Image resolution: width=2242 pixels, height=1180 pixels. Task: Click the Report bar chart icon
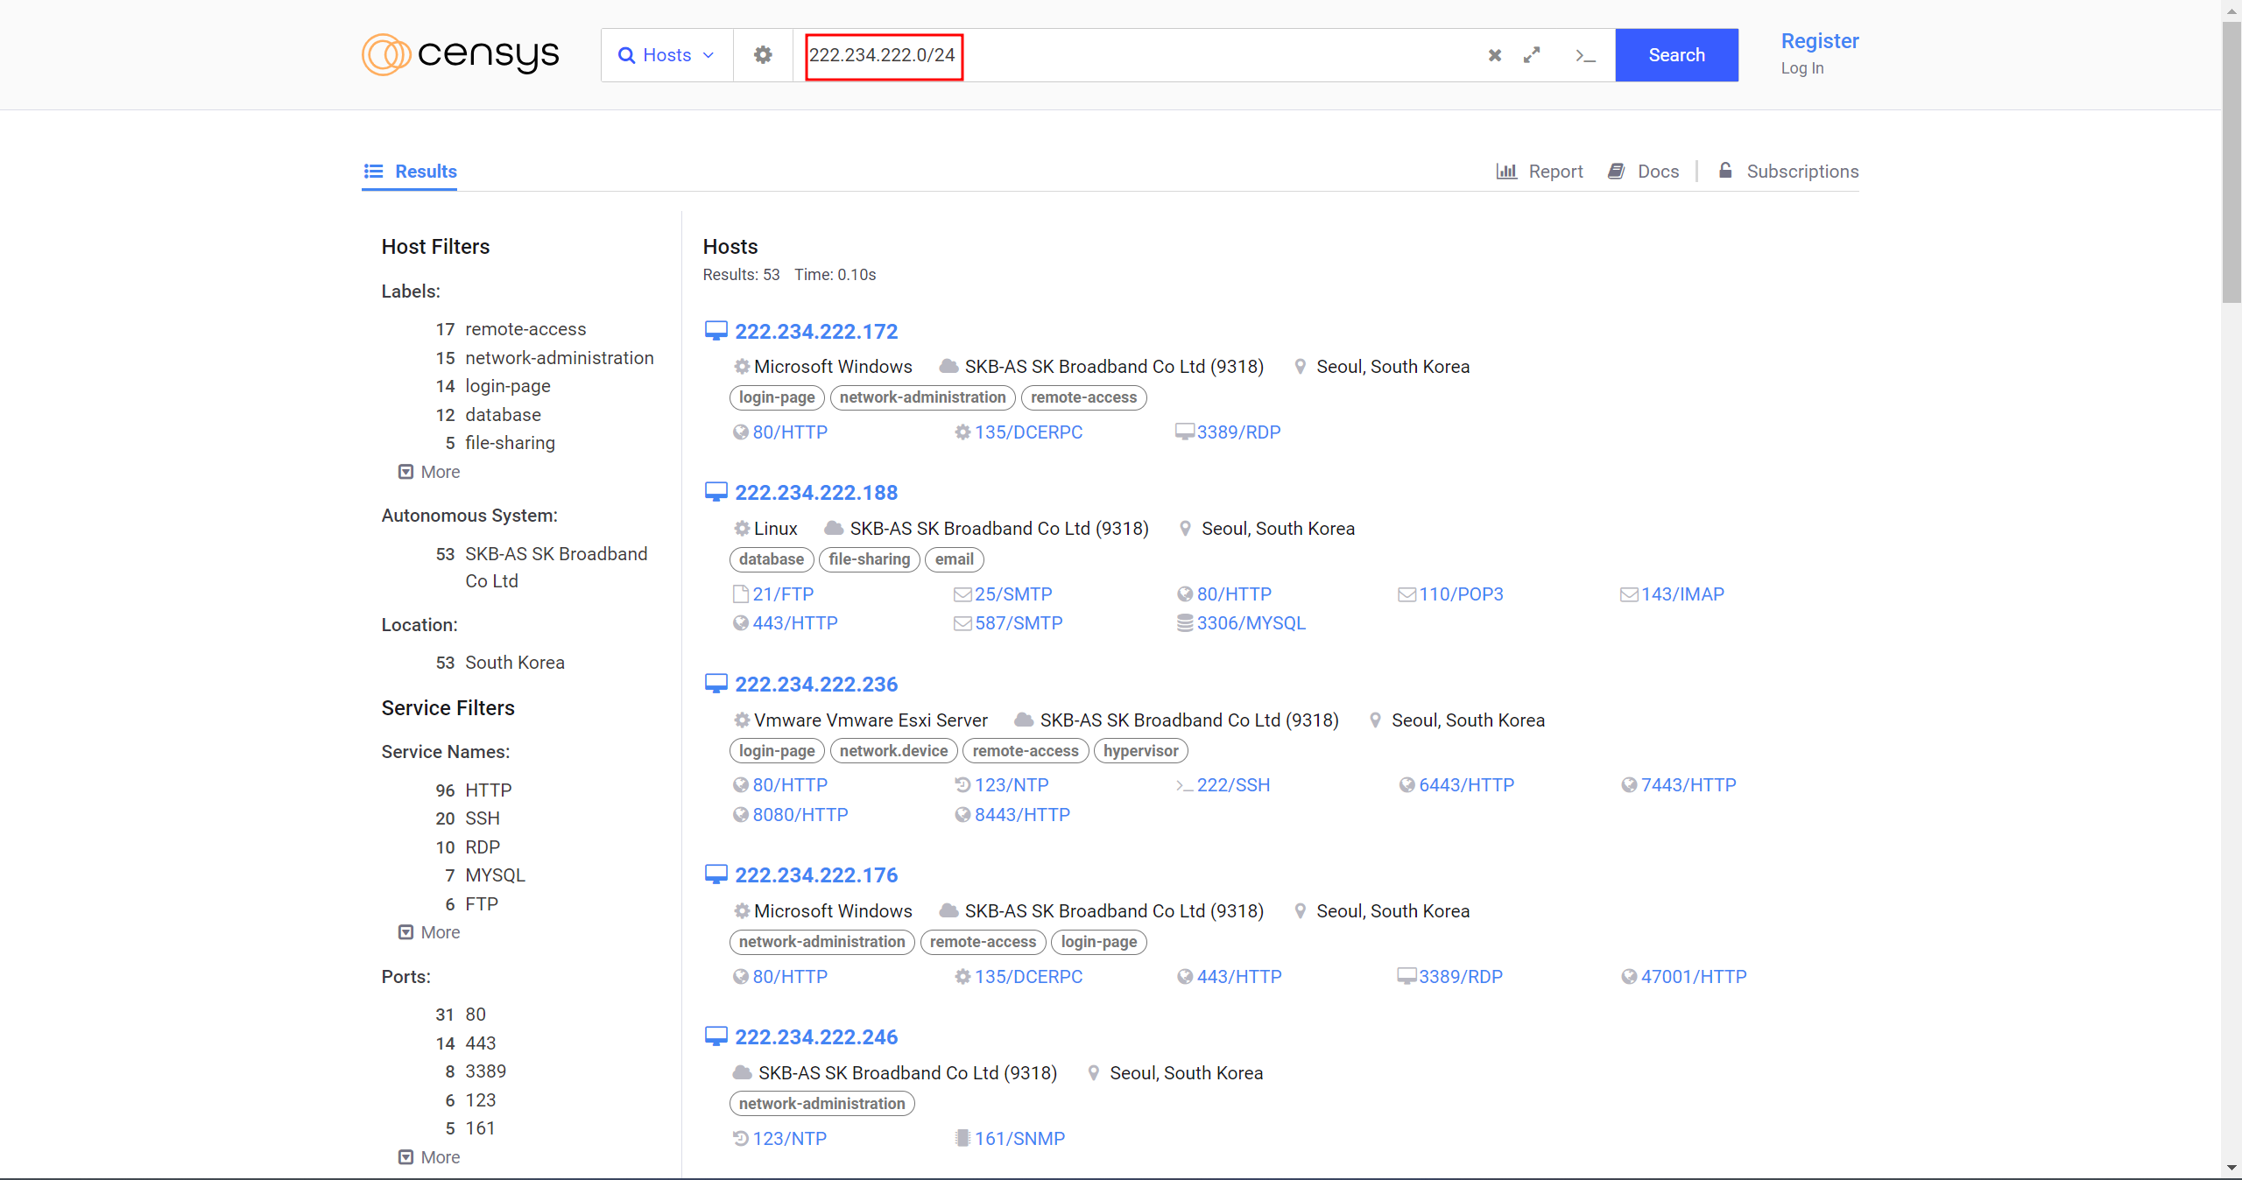tap(1506, 171)
